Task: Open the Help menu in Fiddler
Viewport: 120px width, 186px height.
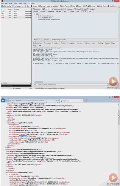Action: (25, 4)
